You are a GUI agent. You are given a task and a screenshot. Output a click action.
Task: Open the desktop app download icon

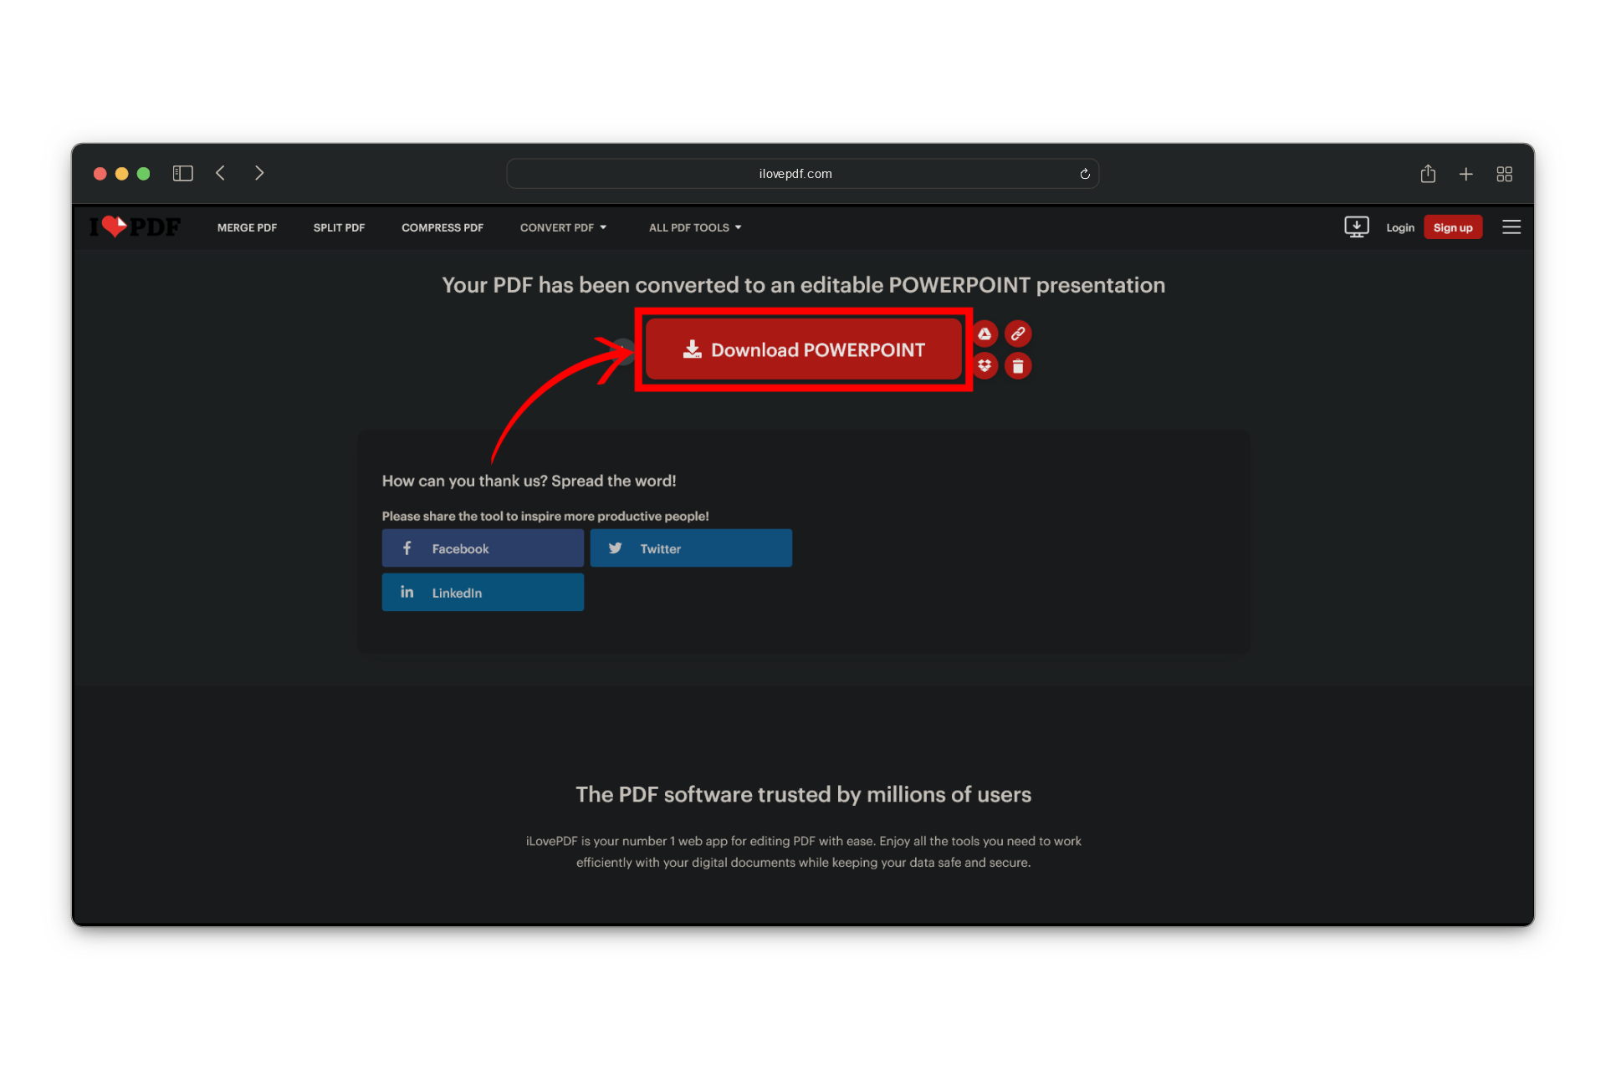tap(1356, 227)
